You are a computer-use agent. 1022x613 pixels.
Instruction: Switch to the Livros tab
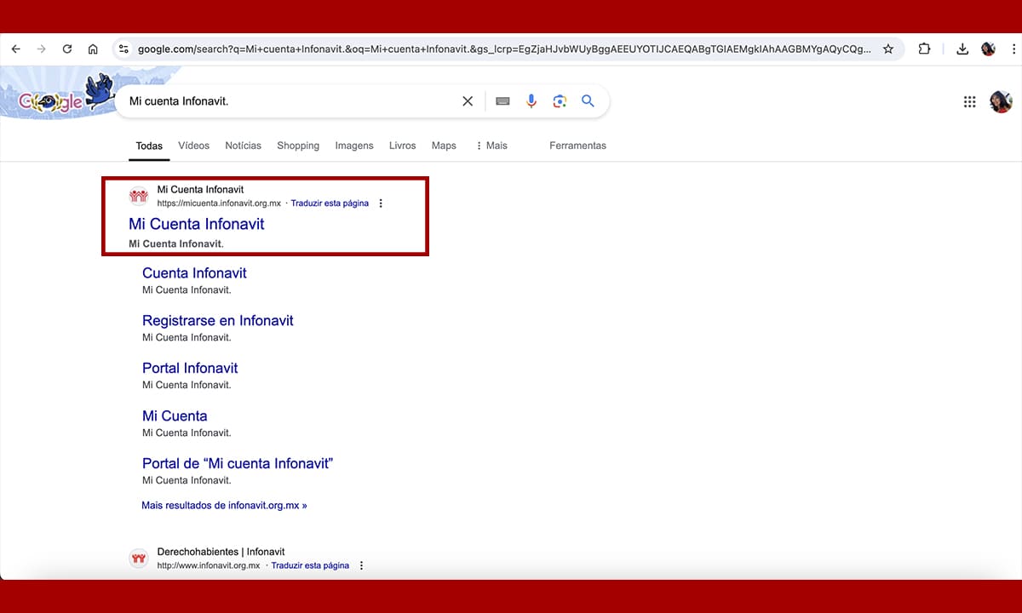point(403,146)
